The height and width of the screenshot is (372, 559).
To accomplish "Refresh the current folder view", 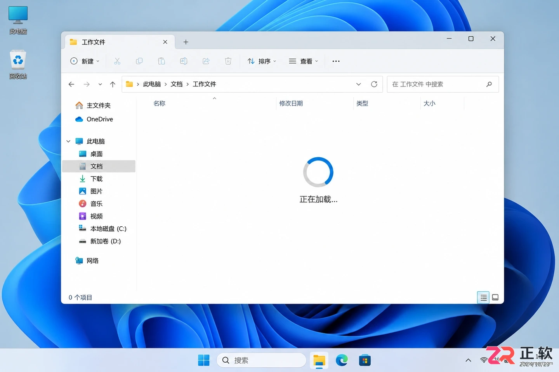I will click(374, 84).
